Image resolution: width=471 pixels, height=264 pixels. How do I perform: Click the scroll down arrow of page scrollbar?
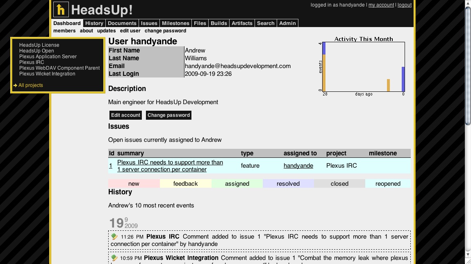[468, 260]
